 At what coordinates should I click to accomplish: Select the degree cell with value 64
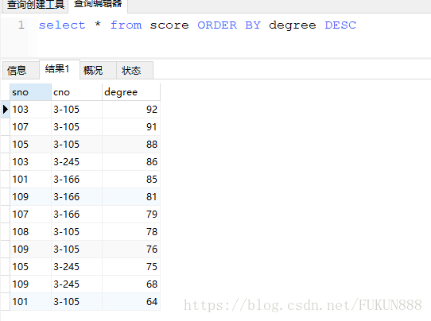pos(131,301)
